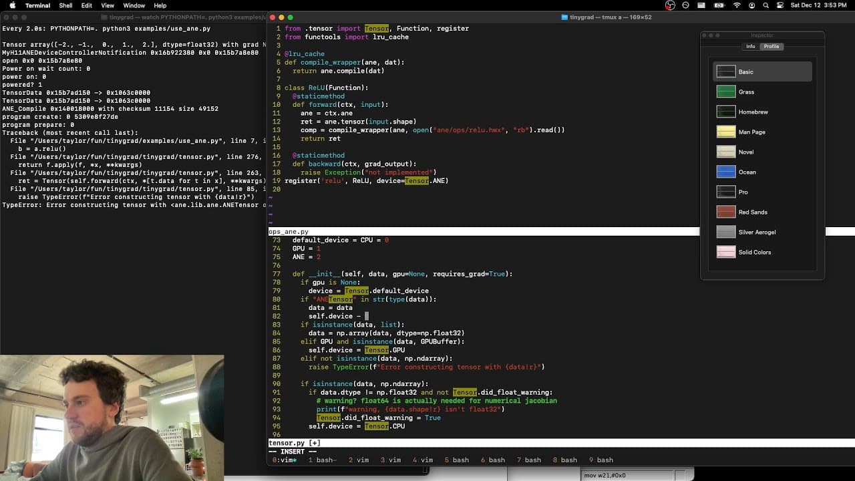Switch to tmux window 8:bash
Viewport: 855px width, 481px height.
565,460
